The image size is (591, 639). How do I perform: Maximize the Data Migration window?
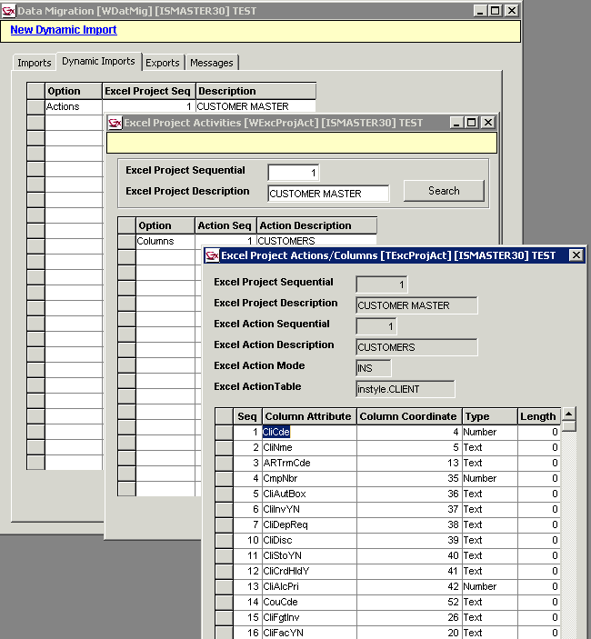(495, 11)
